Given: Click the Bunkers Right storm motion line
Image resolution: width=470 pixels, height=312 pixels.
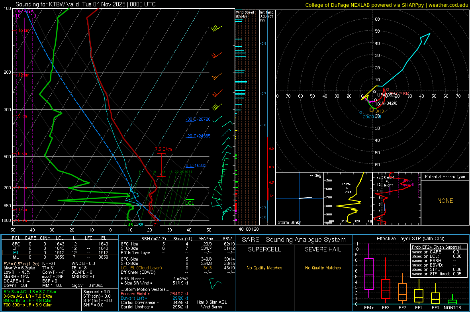Looking at the screenshot, I should point(155,294).
